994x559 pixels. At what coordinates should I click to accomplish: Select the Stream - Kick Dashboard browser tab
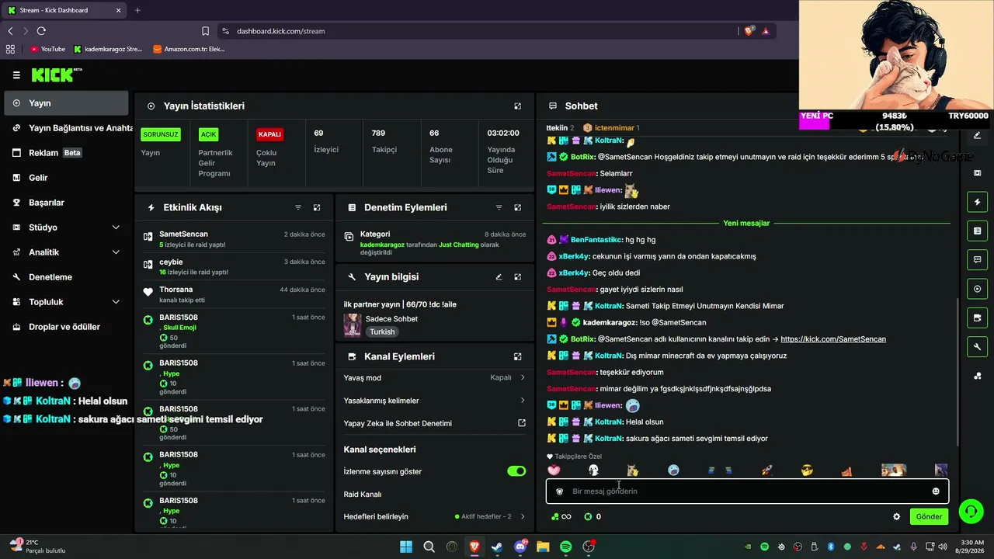click(64, 10)
